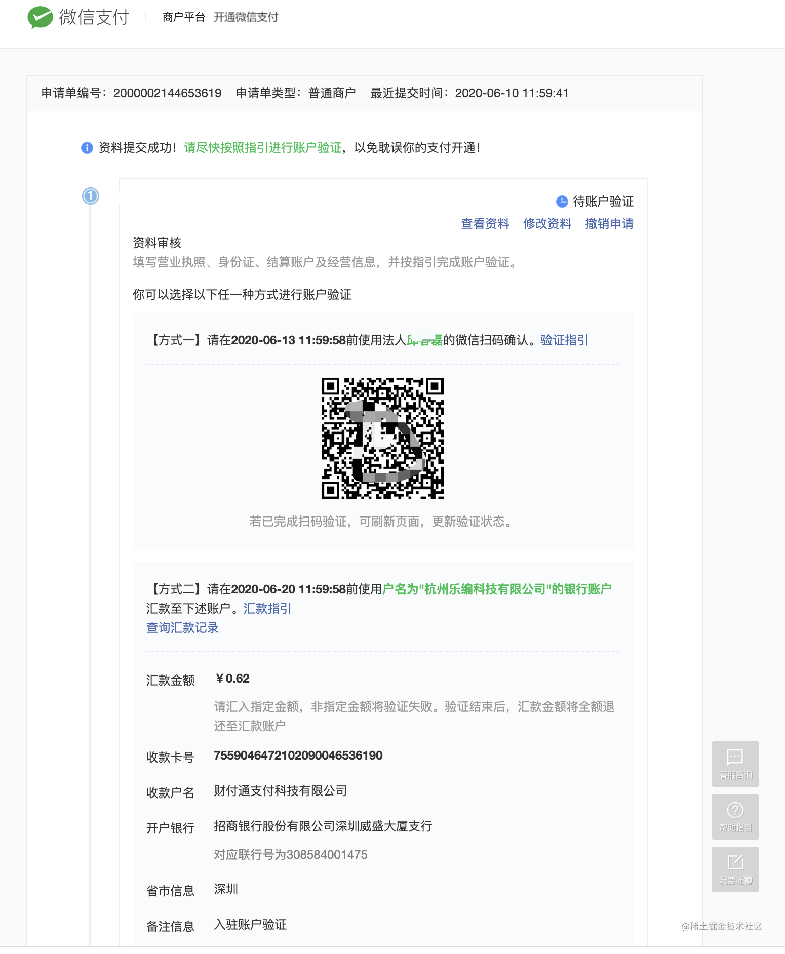Select the card number 755904647210209004653619​0
This screenshot has height=954, width=785.
pos(298,756)
